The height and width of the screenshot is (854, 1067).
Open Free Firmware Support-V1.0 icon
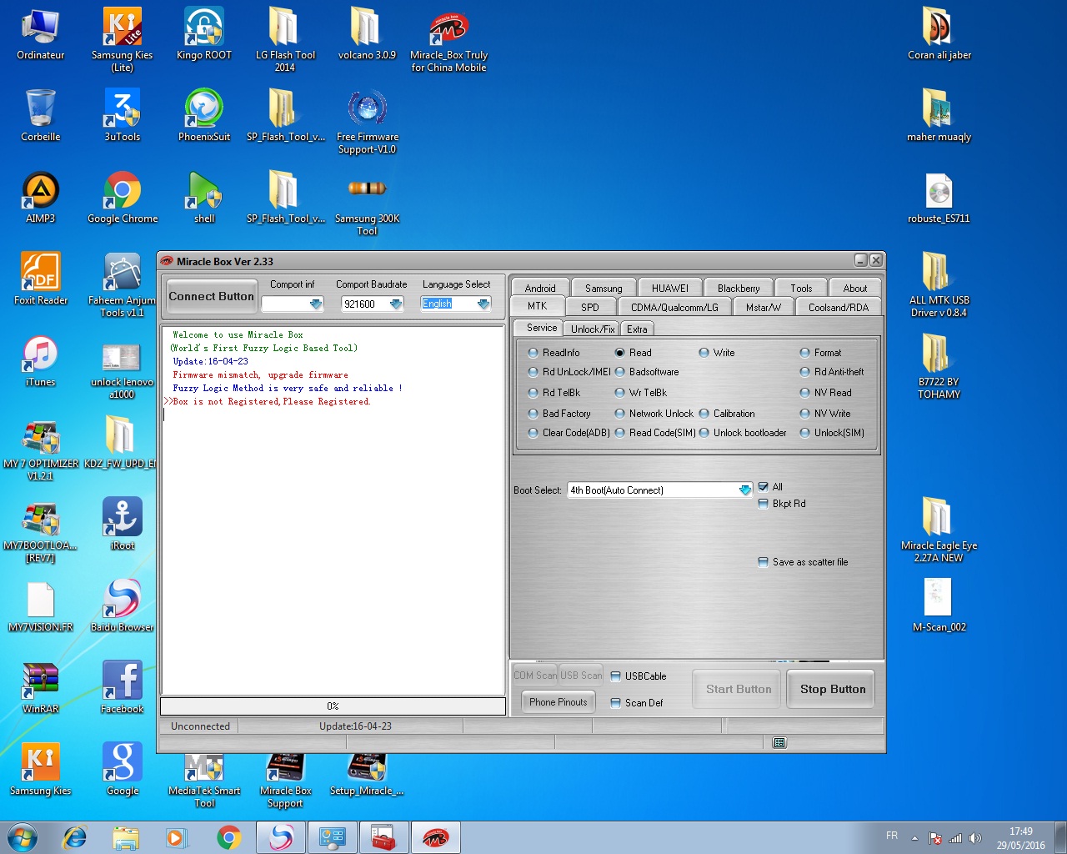pyautogui.click(x=368, y=121)
